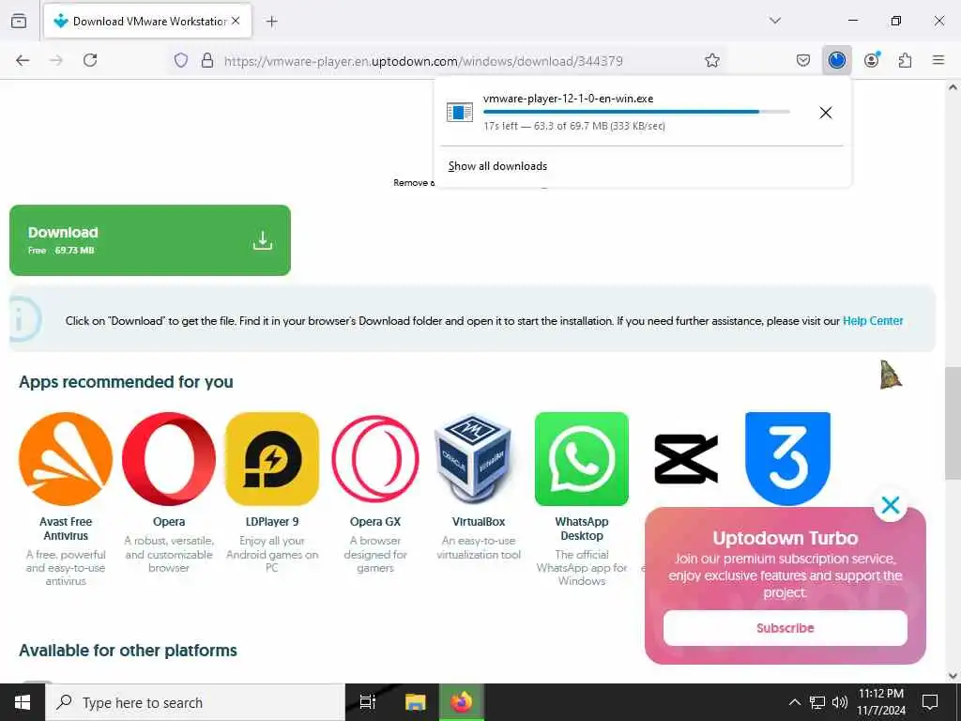Click the scrollbar up arrow
Screen dimensions: 961x721
tap(953, 87)
